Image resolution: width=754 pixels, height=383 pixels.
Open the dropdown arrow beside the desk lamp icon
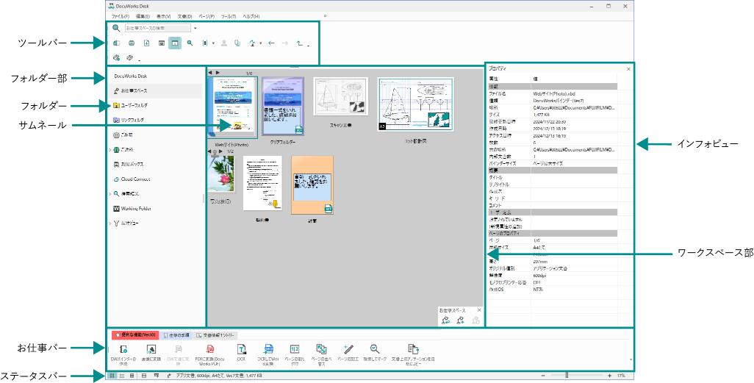(260, 43)
